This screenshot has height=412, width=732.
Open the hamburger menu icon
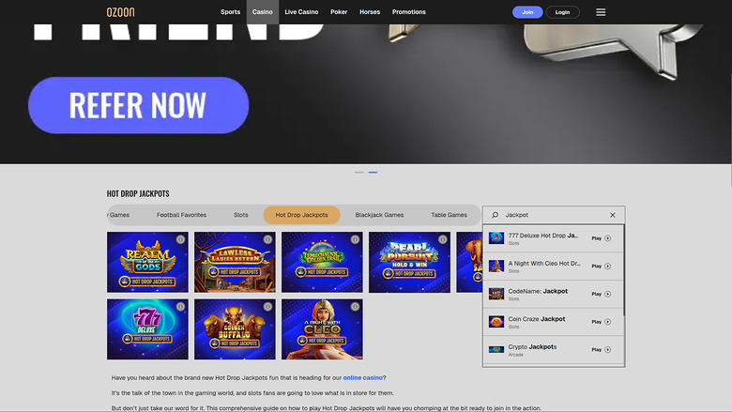tap(601, 12)
